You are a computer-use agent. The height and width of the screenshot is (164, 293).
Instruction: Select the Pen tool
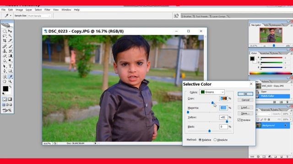[5, 71]
